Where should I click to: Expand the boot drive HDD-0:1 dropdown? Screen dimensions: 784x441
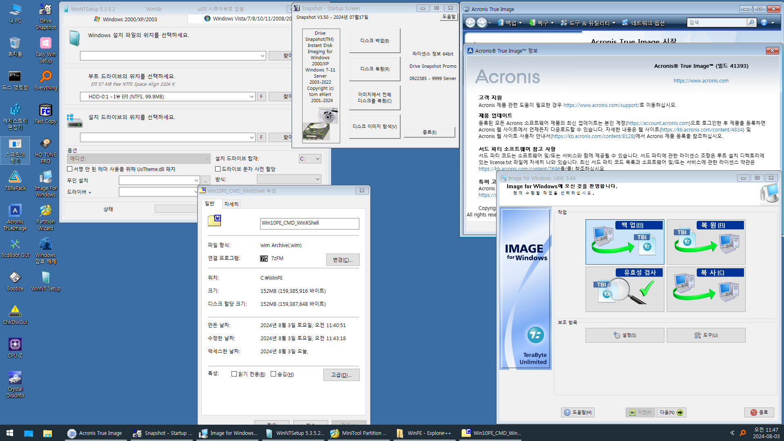[x=252, y=96]
